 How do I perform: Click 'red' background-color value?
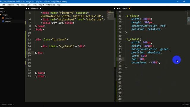tap(162, 26)
